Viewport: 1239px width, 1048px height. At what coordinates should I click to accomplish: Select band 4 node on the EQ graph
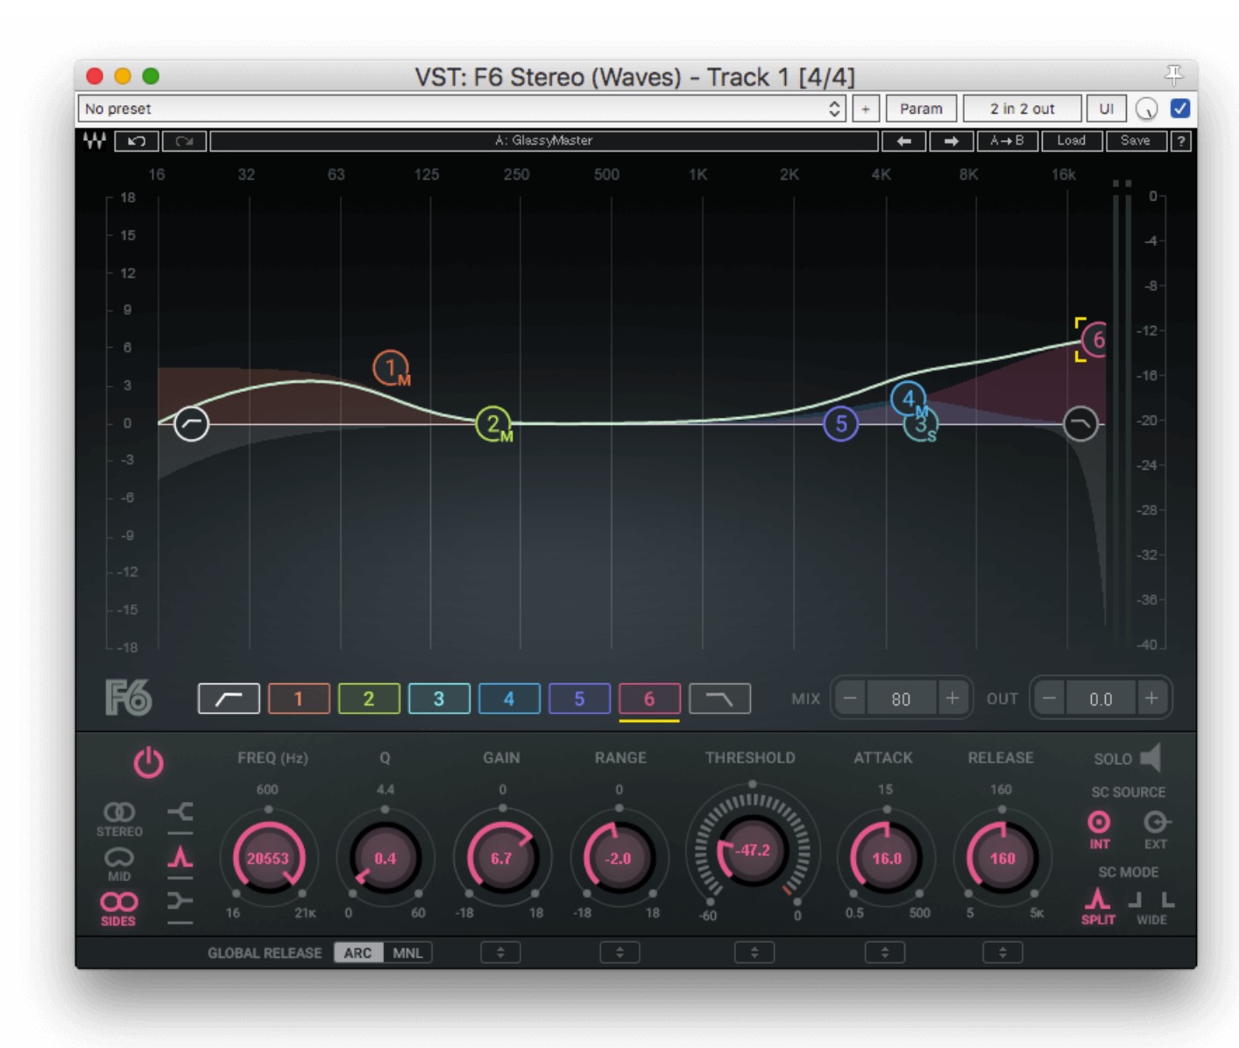pyautogui.click(x=909, y=400)
